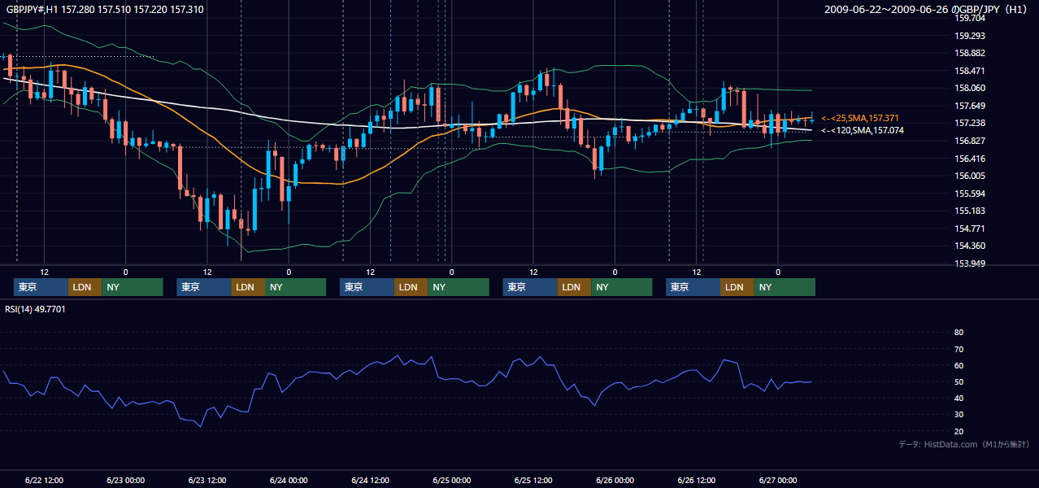Viewport: 1039px width, 488px height.
Task: Click price axis value 153.949
Action: (x=970, y=264)
